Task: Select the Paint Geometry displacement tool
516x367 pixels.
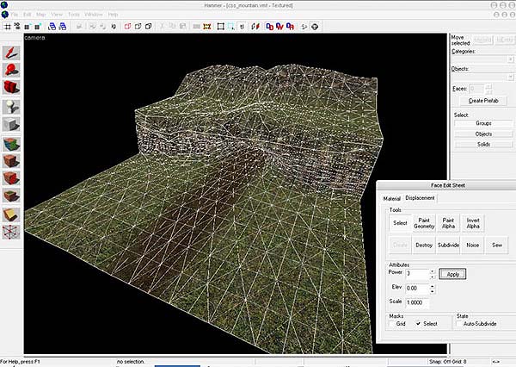Action: (x=424, y=224)
